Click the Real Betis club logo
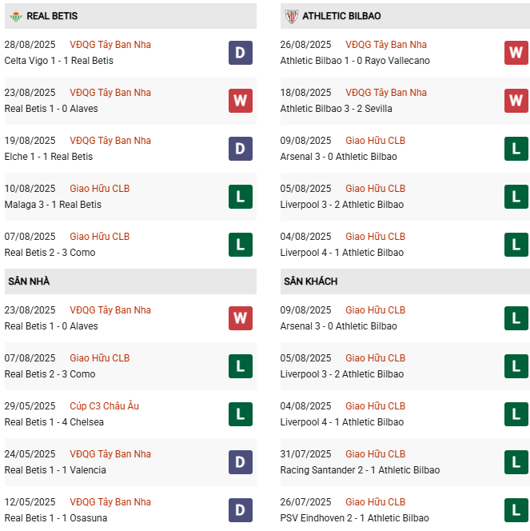The width and height of the screenshot is (530, 531). point(15,16)
